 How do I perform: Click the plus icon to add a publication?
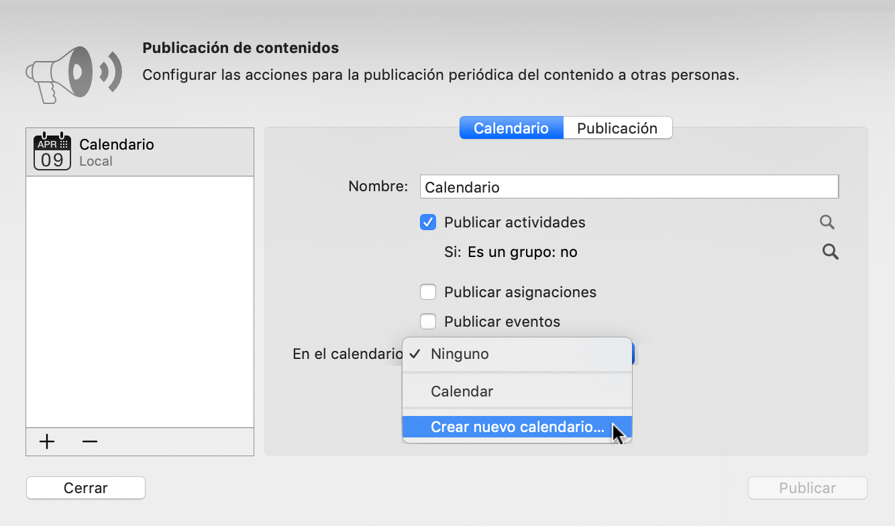pos(46,441)
